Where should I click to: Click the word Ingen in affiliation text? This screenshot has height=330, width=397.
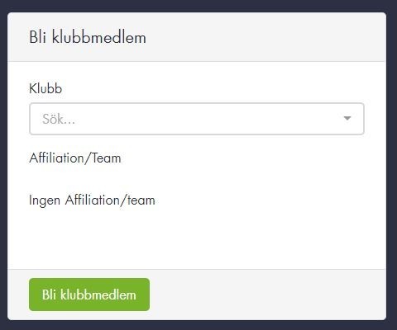[x=45, y=200]
